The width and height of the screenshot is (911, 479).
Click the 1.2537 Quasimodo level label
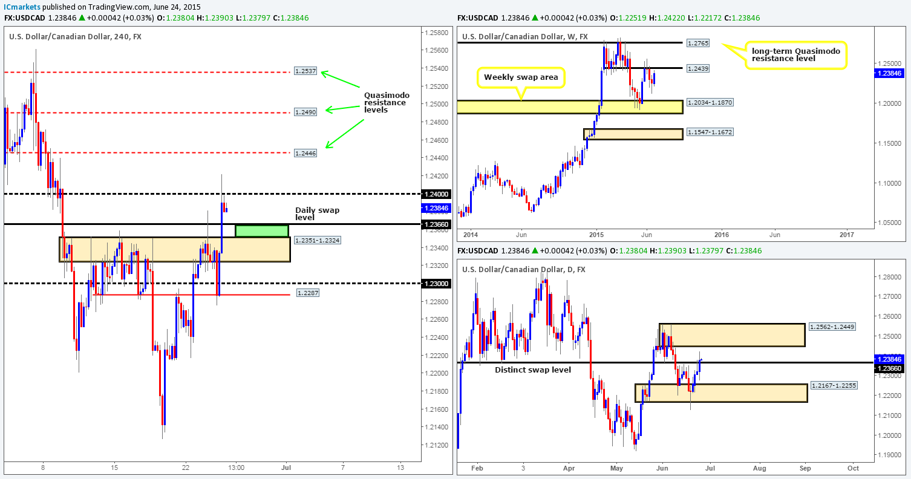click(304, 71)
